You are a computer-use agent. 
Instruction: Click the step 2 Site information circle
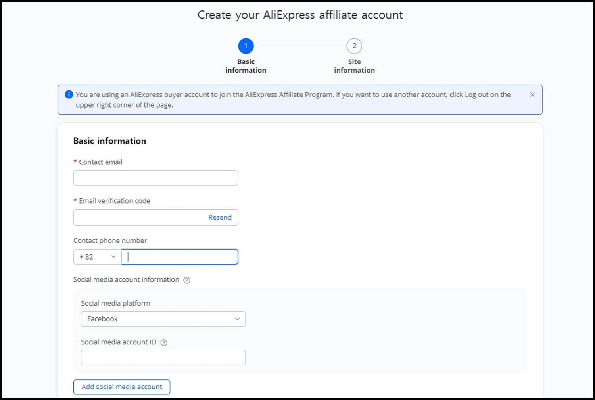(354, 46)
